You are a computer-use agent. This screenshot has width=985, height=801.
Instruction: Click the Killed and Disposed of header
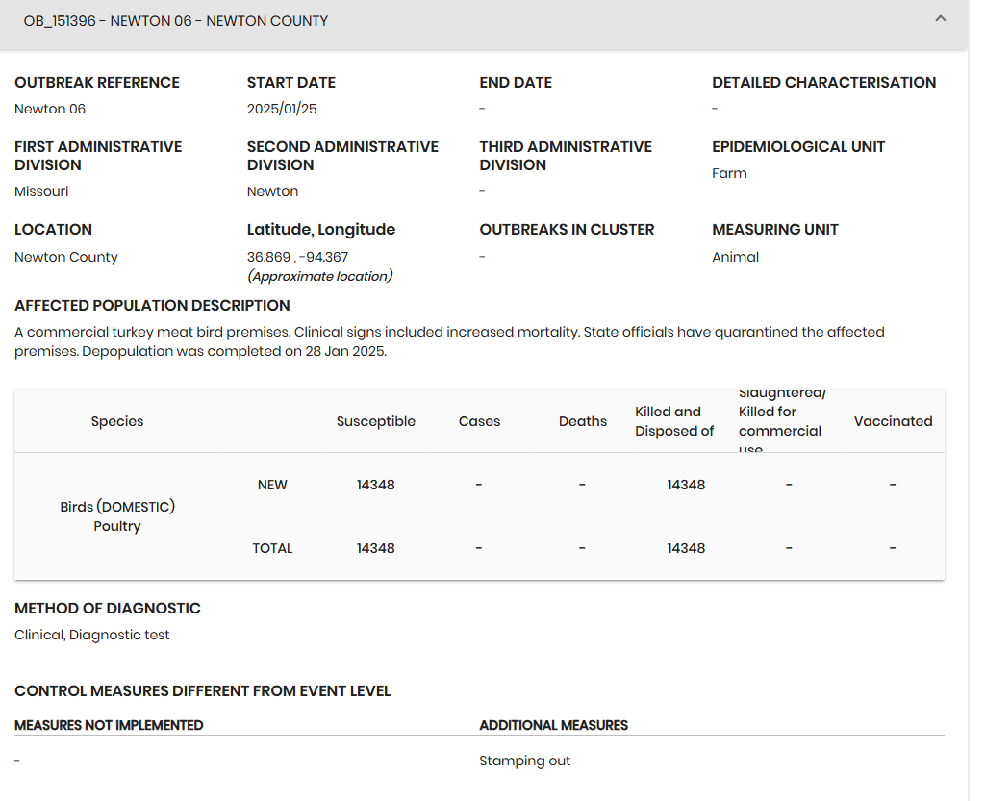674,421
